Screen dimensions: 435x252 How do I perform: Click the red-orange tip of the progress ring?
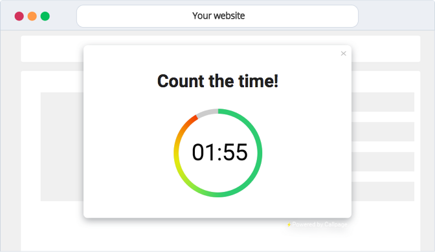click(x=193, y=120)
